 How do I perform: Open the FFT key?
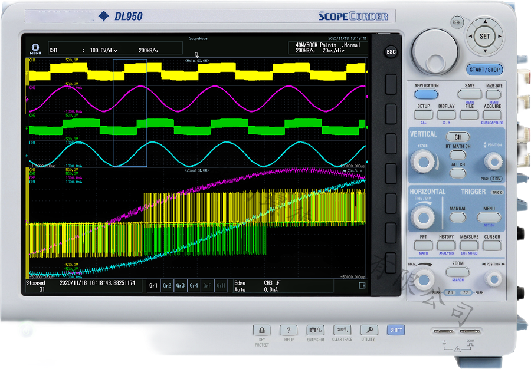[x=423, y=246]
